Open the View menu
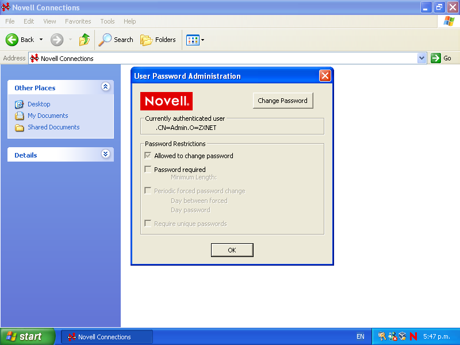The height and width of the screenshot is (345, 460). coord(49,21)
